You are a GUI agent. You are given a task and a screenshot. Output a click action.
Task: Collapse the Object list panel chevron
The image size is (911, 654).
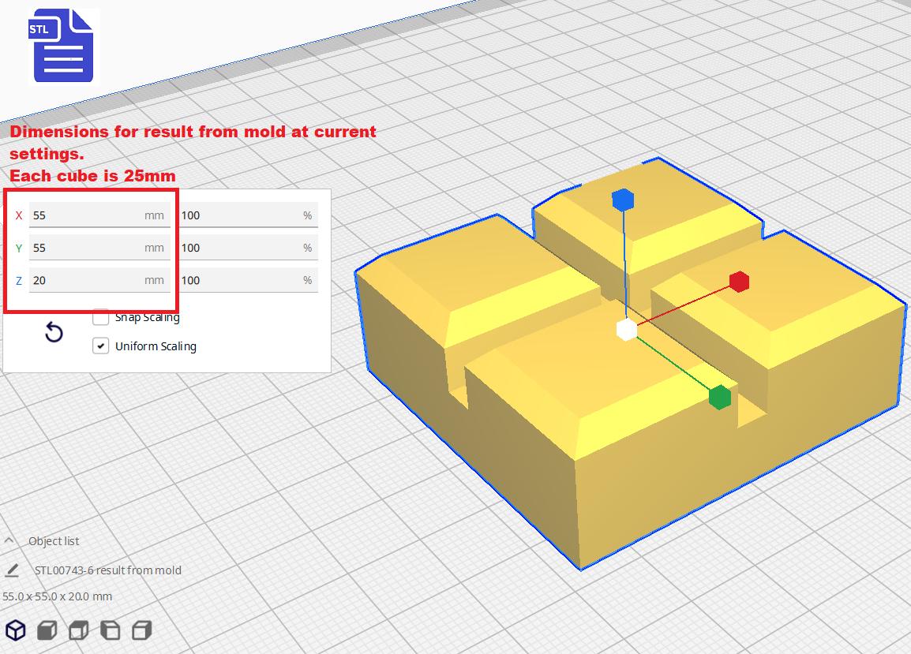9,540
